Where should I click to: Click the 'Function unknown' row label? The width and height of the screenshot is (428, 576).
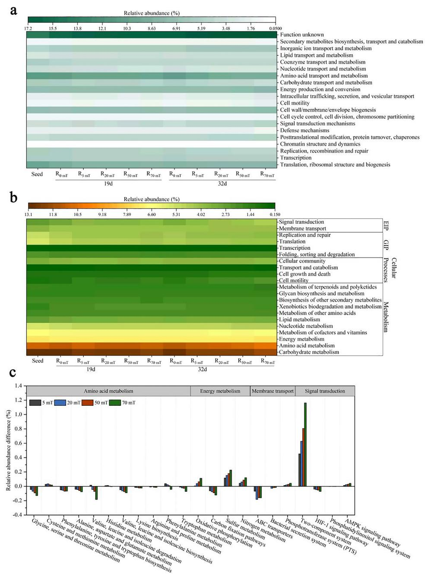point(302,35)
